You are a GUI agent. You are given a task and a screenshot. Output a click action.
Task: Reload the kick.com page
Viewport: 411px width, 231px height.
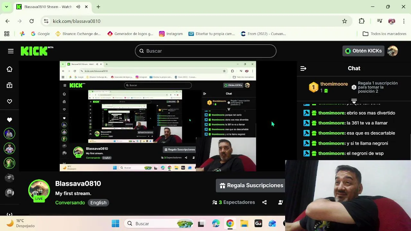31,21
